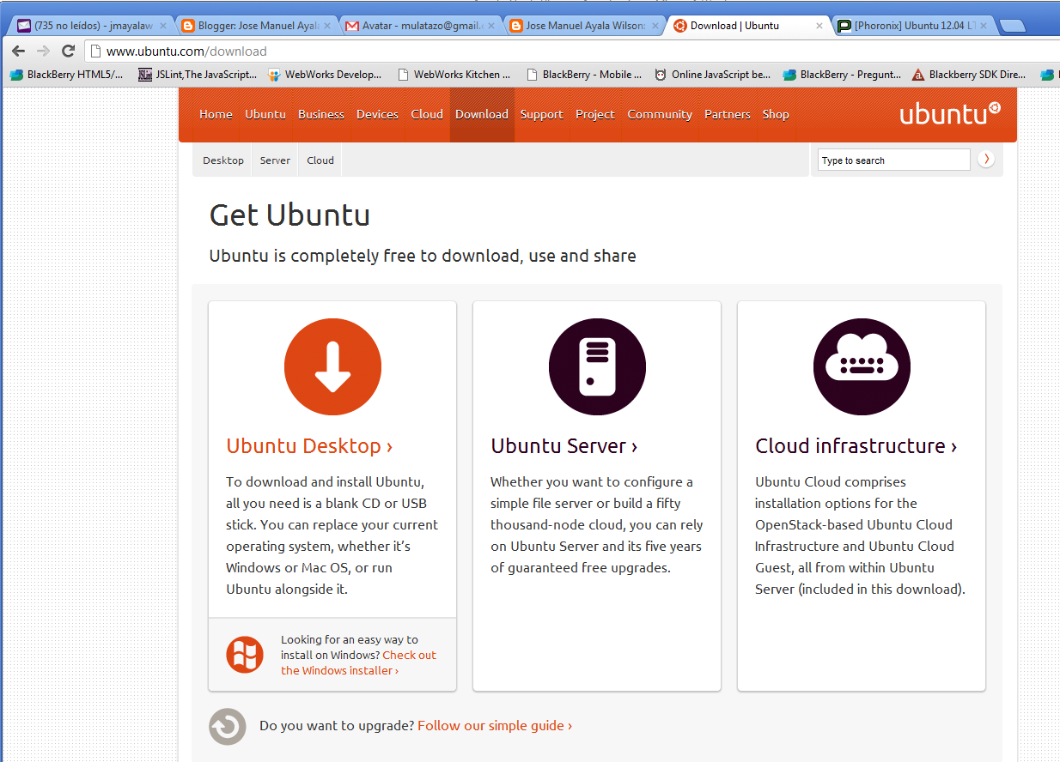Screen dimensions: 1060x762
Task: Open the Shop nav item
Action: (776, 114)
